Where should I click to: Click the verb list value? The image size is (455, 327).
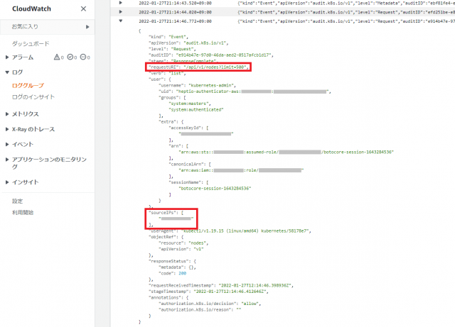click(176, 73)
